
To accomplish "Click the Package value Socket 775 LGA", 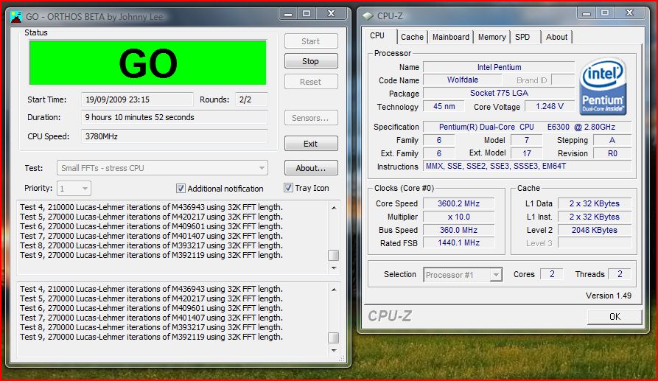I will pyautogui.click(x=499, y=93).
